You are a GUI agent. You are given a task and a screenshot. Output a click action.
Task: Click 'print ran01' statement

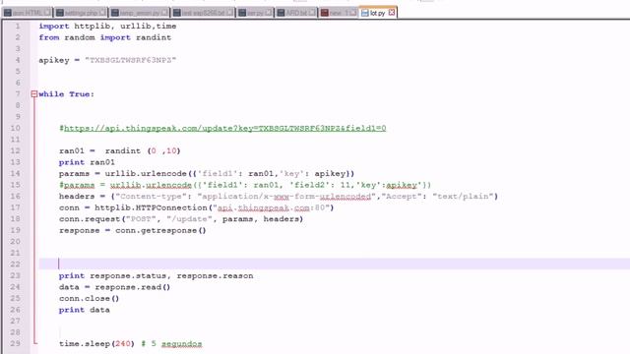click(x=87, y=162)
